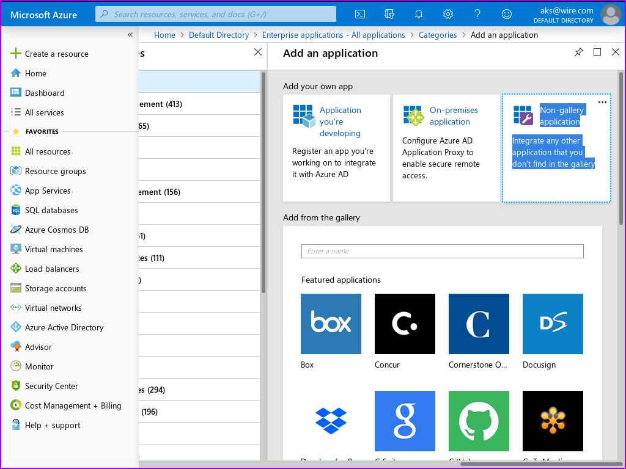Open the account menu for aks@wire.com

point(610,14)
